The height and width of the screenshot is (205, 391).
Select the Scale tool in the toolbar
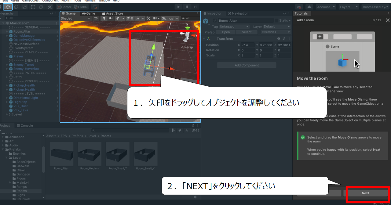pos(24,7)
